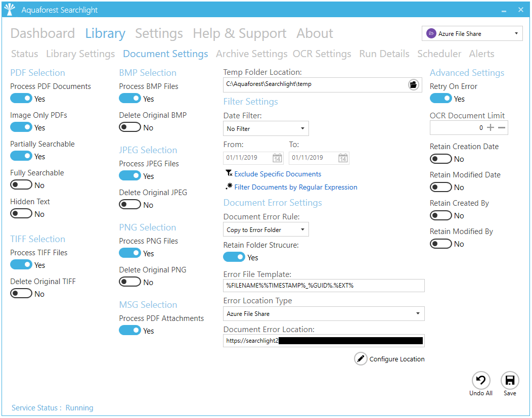
Task: Click Filter Documents by Regular Expression link
Action: tap(296, 187)
